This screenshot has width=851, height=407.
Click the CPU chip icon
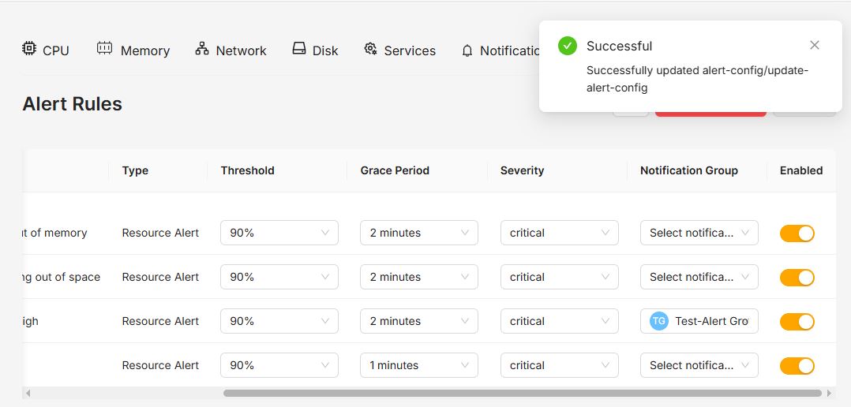[x=28, y=48]
